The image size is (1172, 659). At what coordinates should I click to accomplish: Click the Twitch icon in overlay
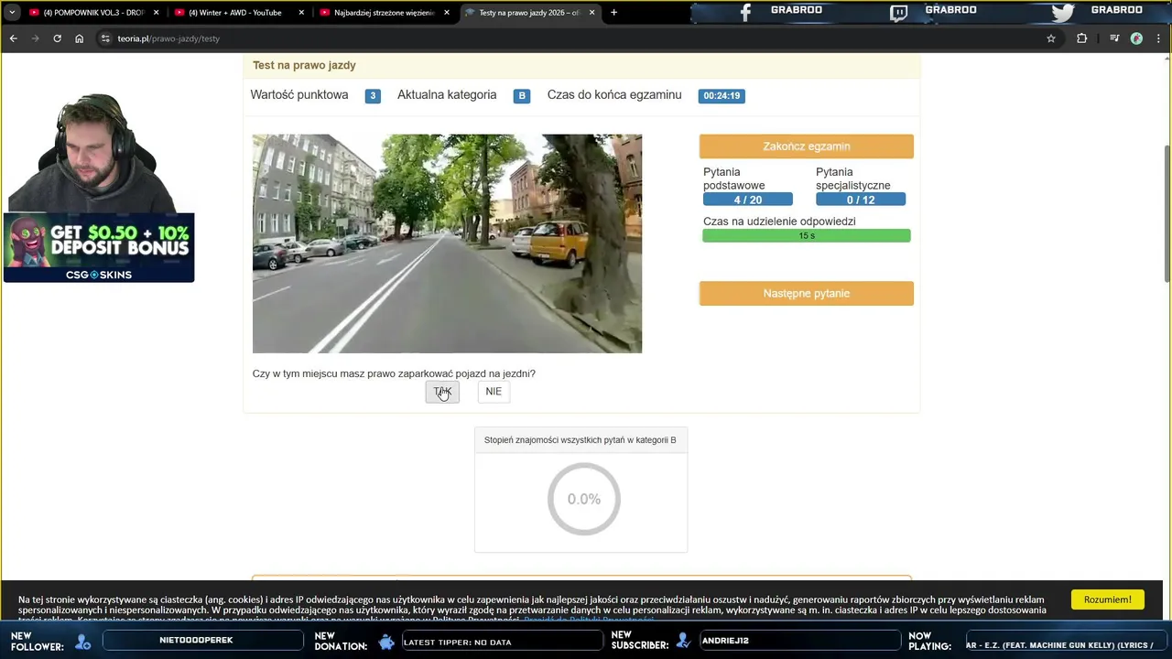(x=899, y=13)
